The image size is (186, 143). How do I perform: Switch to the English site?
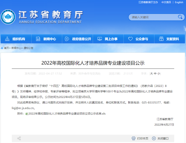point(179,2)
